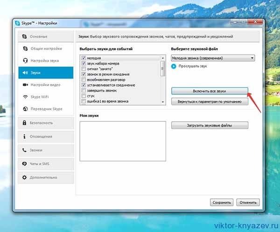
Task: Switch to the Общие настройки tab
Action: 45,49
